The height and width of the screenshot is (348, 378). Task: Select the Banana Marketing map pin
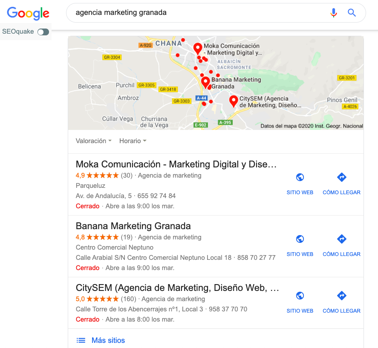(x=205, y=83)
